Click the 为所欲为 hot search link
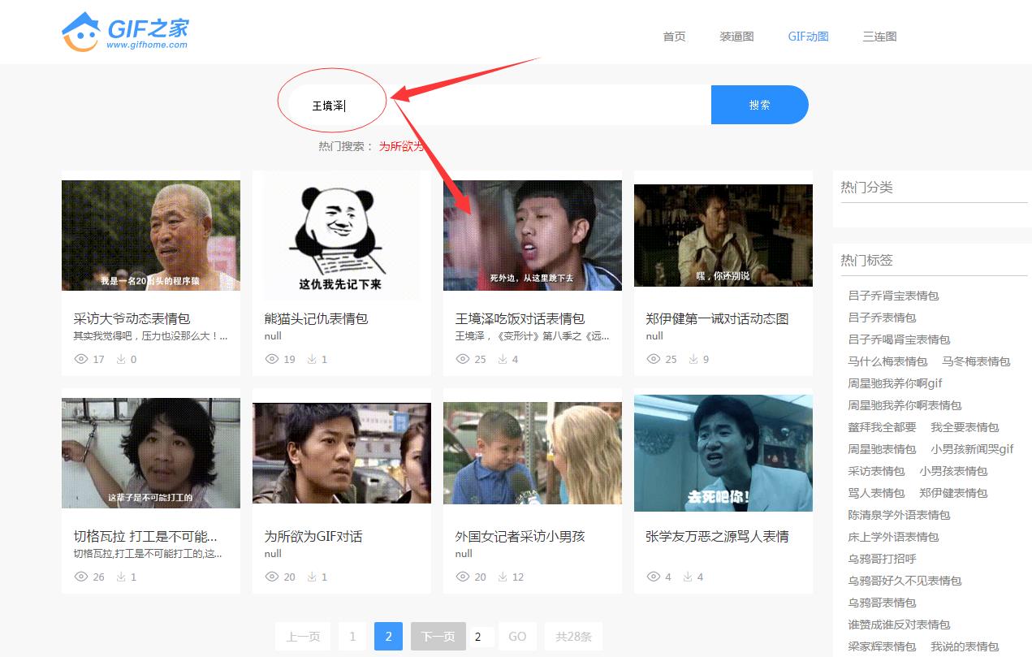 (401, 146)
